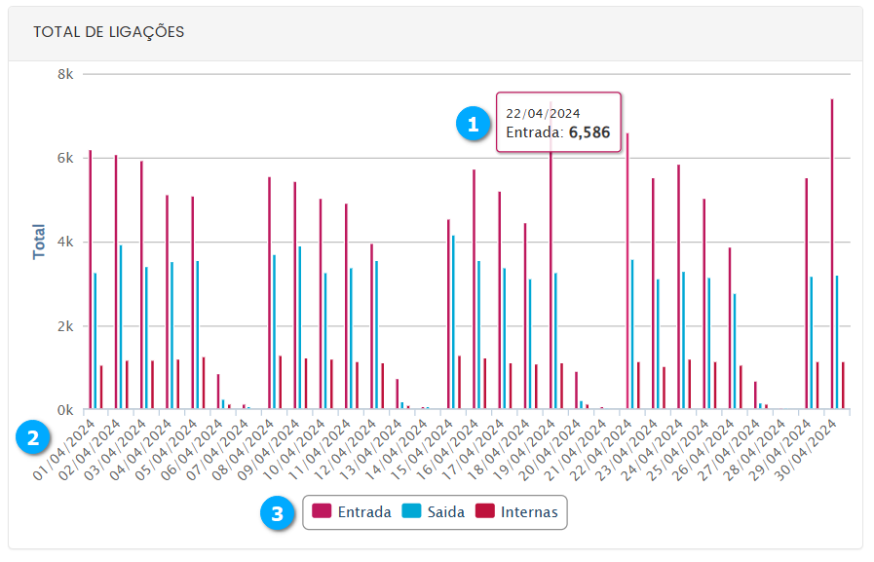Viewport: 874px width, 562px height.
Task: Click the Internas bar for 05/04/2024
Action: (x=204, y=383)
